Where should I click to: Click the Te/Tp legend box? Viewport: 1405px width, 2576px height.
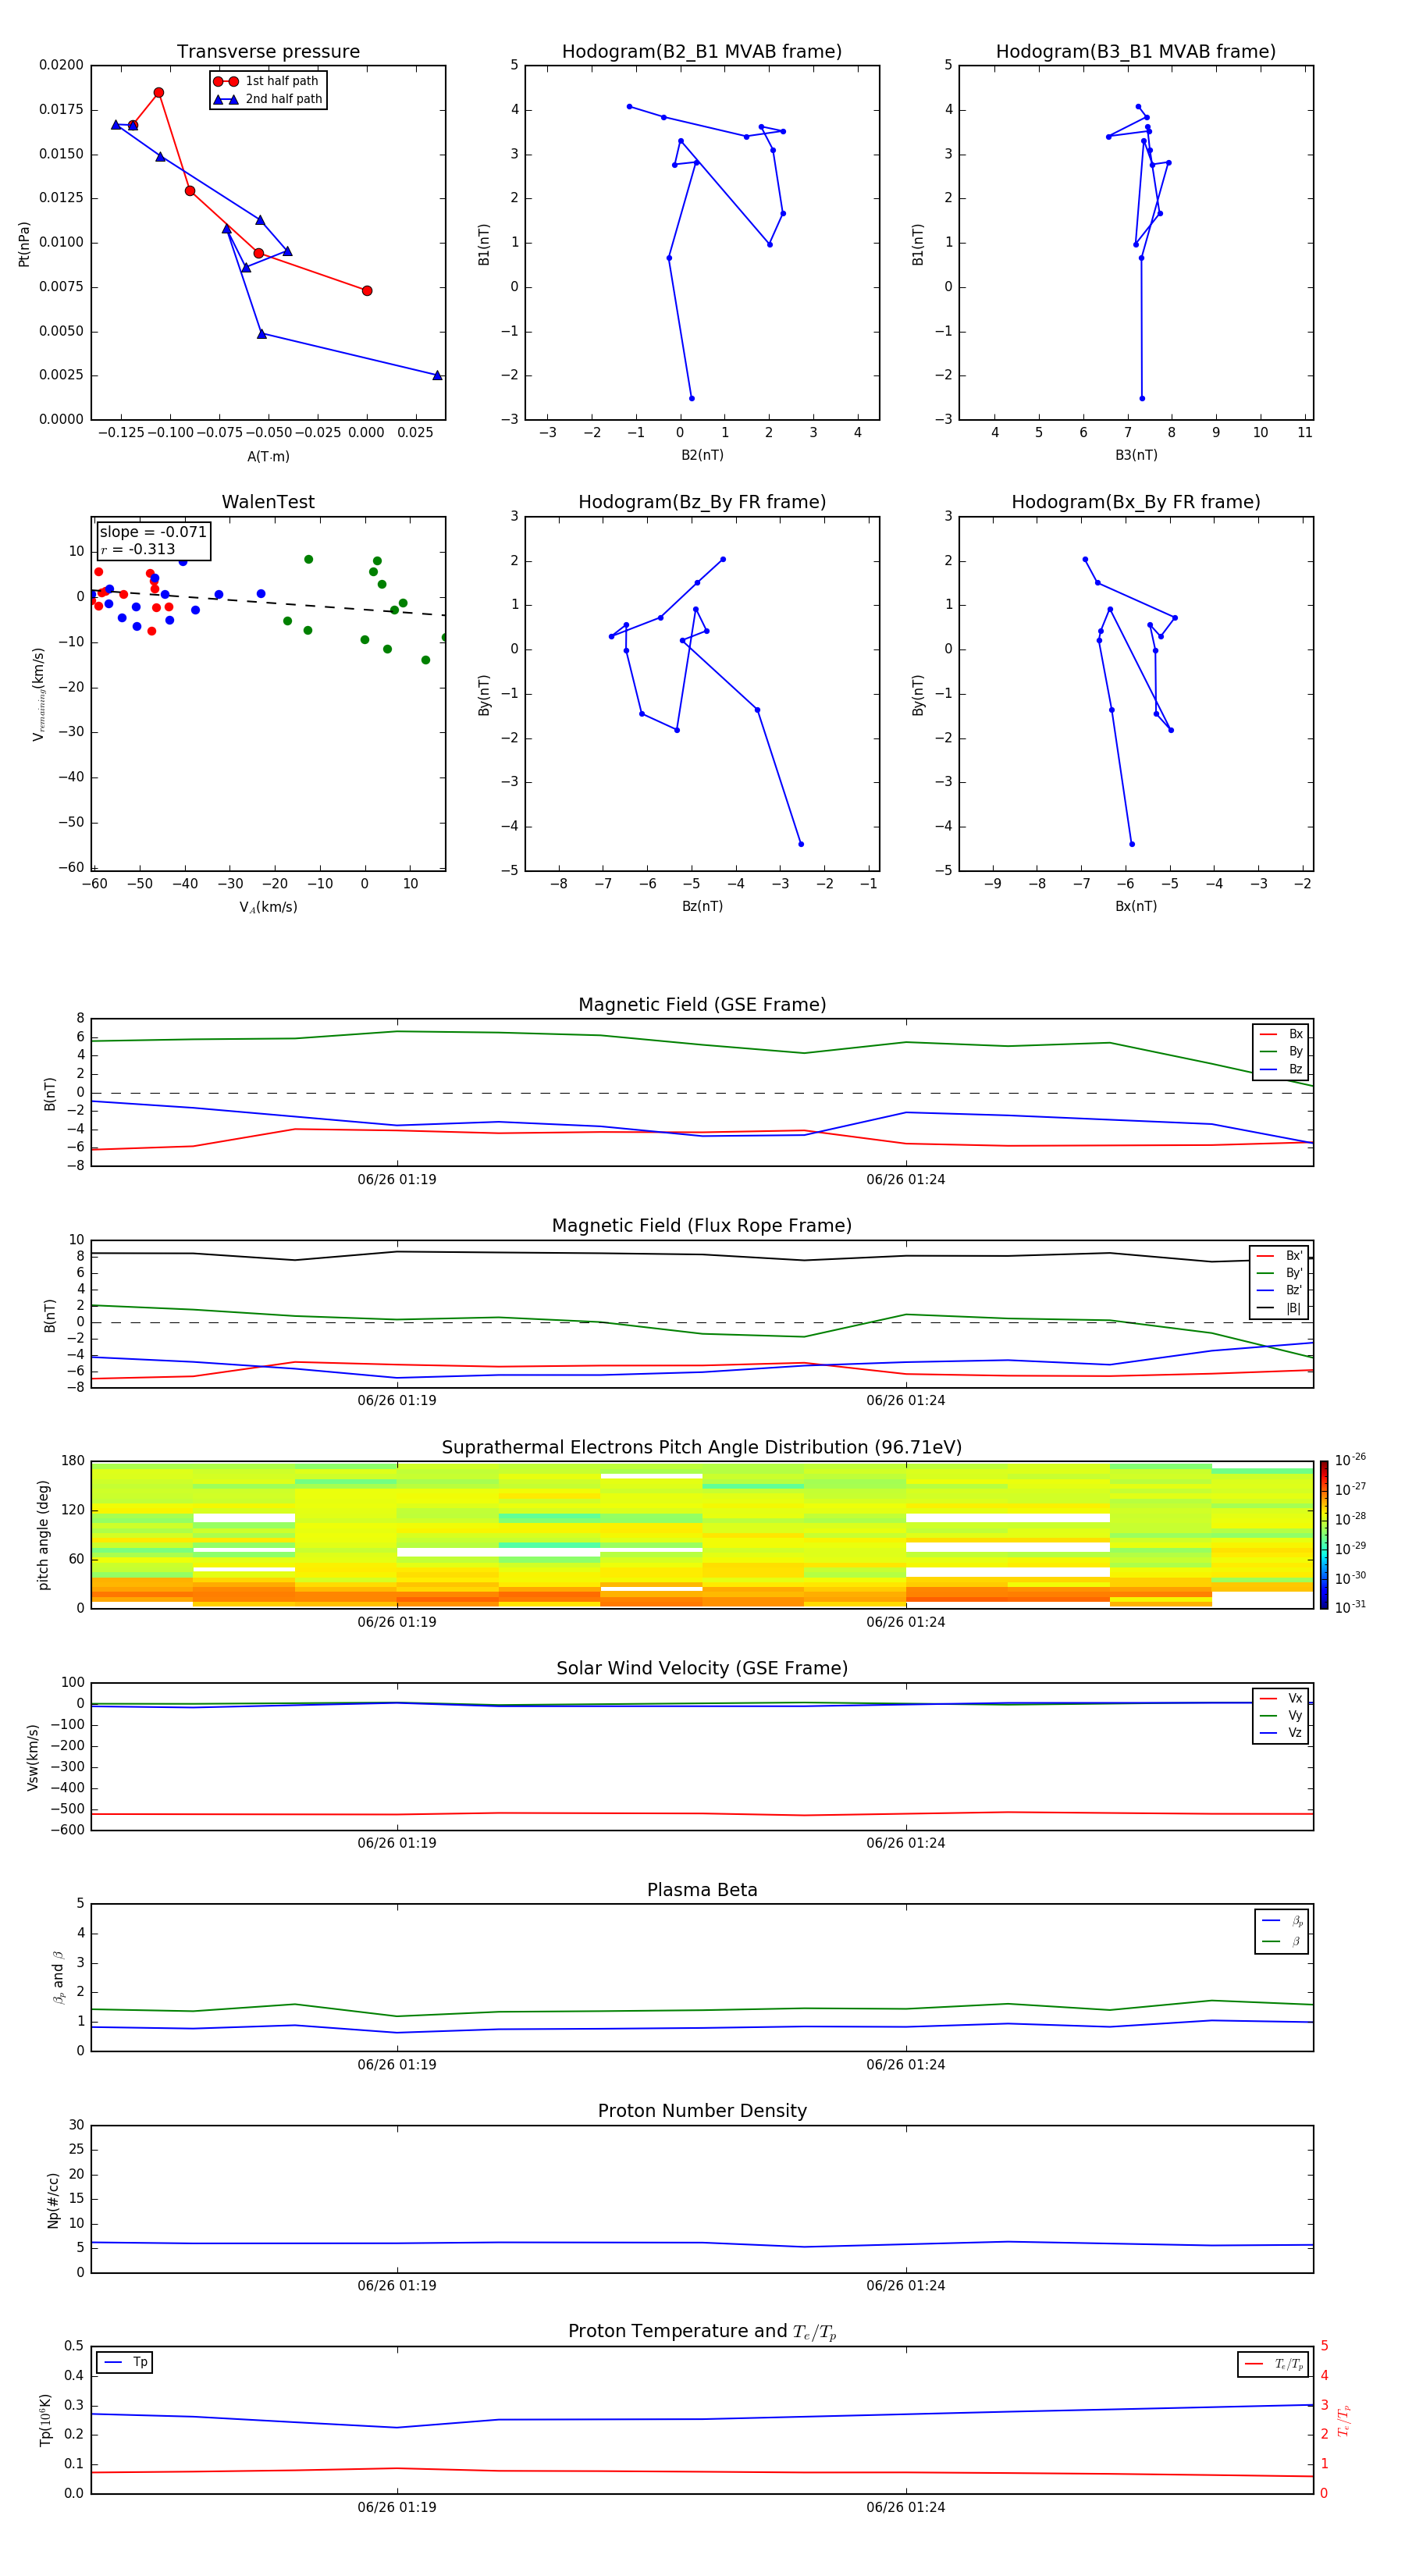tap(1273, 2365)
